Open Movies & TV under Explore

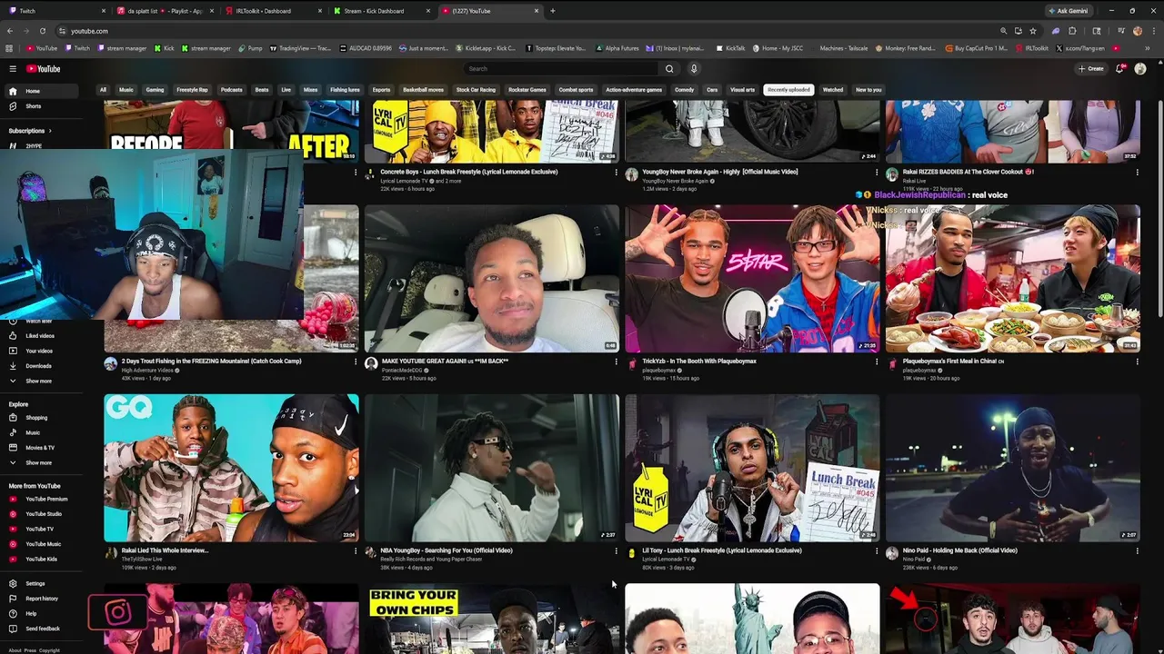[40, 448]
